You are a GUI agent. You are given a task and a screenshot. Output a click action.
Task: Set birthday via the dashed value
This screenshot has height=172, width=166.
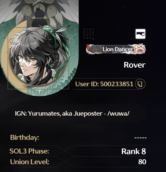(x=141, y=137)
